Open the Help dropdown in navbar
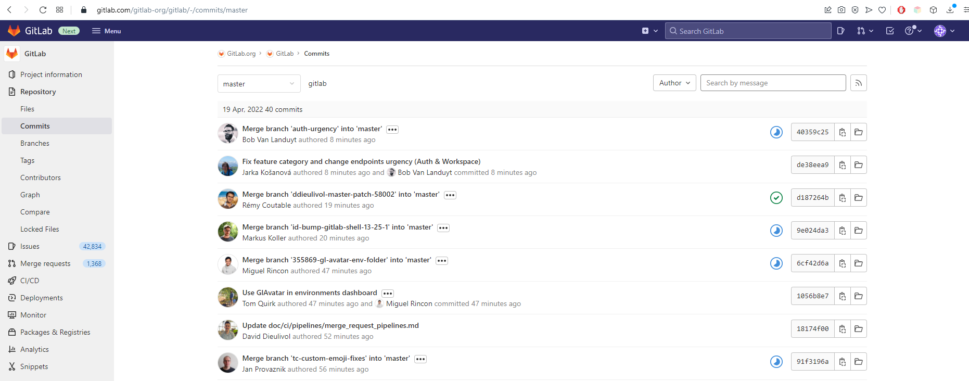The width and height of the screenshot is (969, 381). pos(913,31)
